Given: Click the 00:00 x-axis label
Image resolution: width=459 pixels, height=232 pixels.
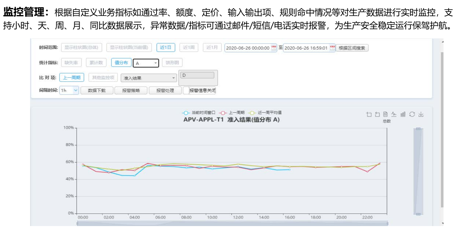Looking at the screenshot, I should (83, 217).
